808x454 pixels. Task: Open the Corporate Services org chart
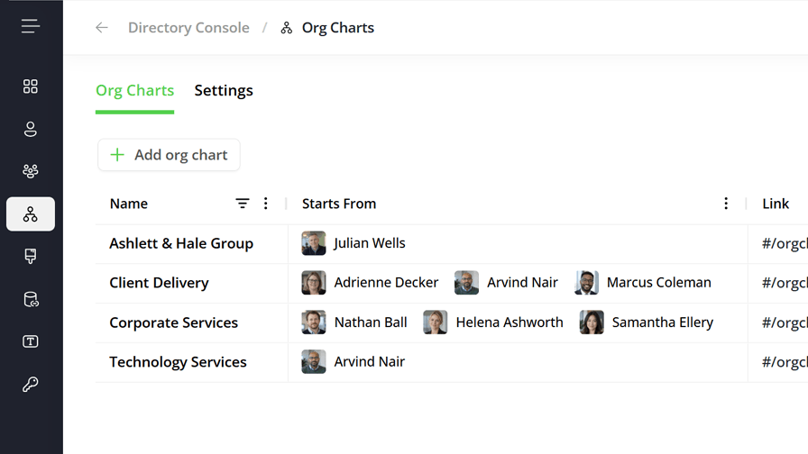(174, 322)
